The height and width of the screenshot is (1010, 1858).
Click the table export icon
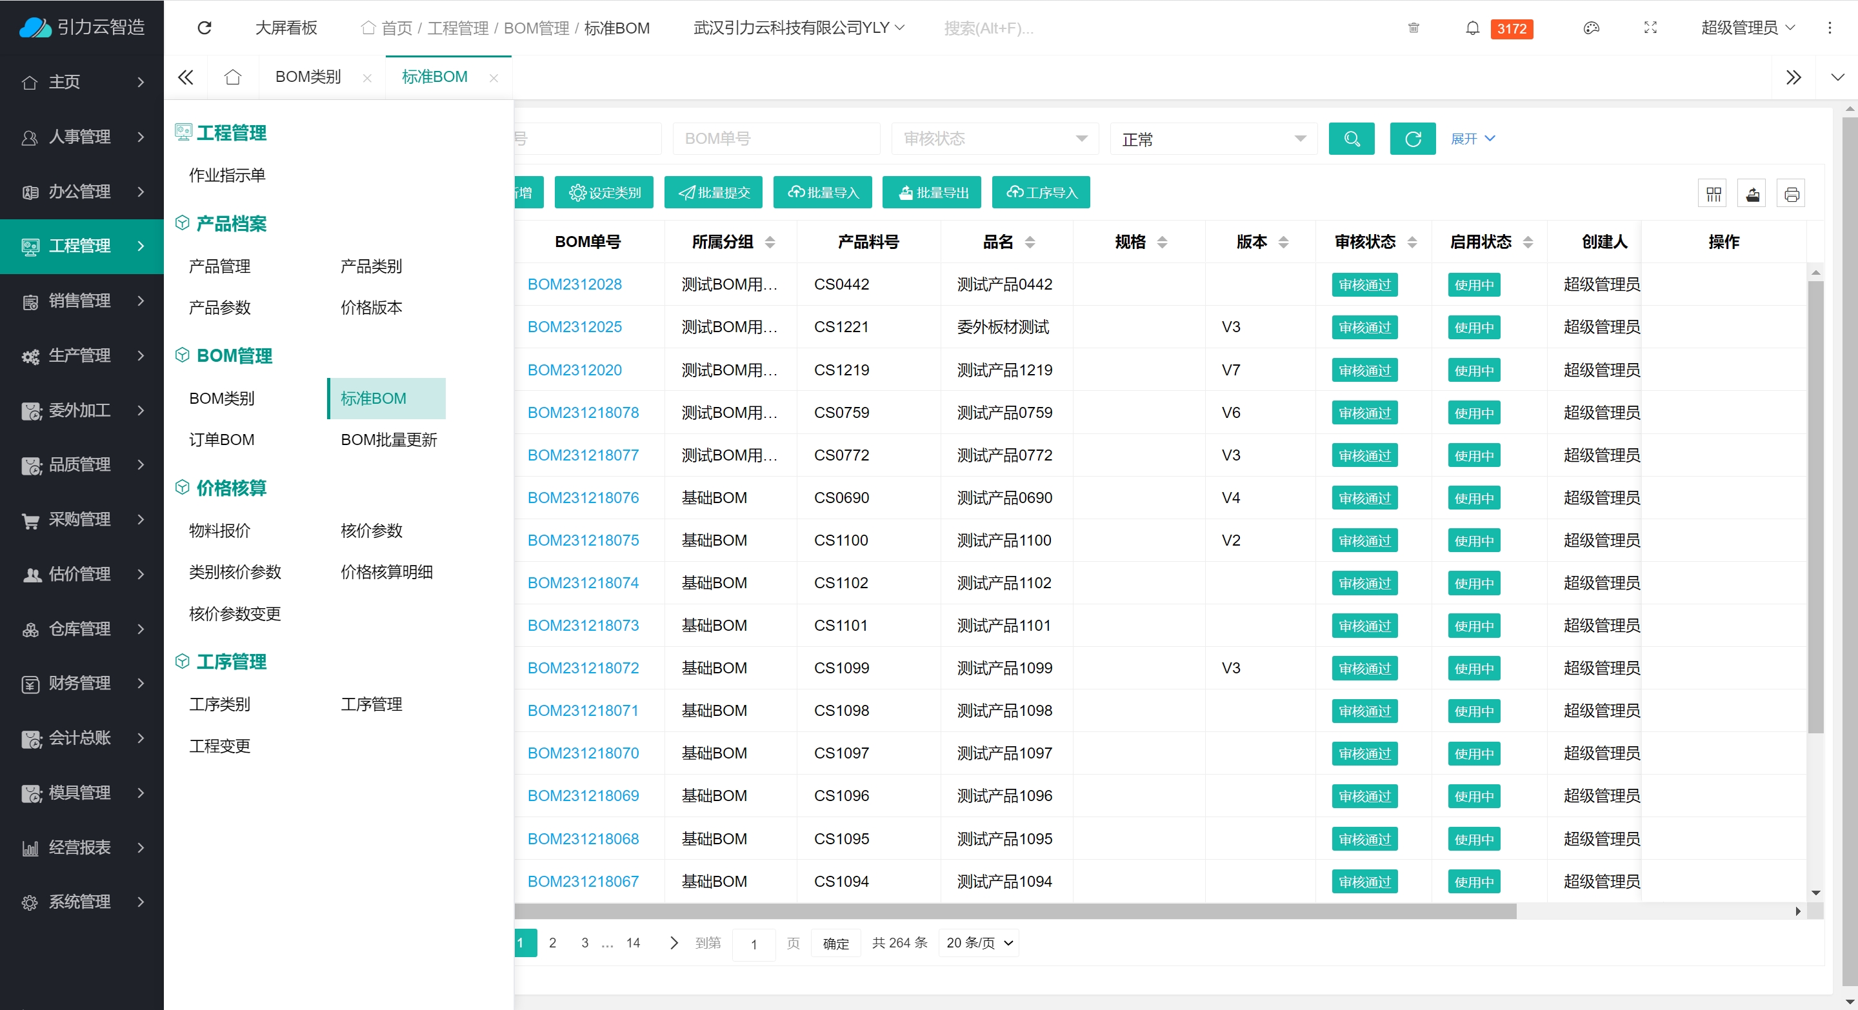click(1752, 194)
